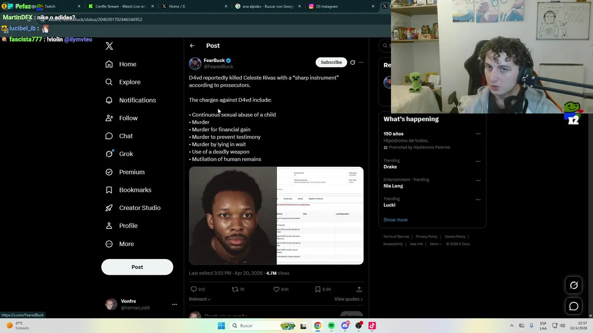Screen dimensions: 593x333
Task: Click the Grok icon next to Subscribe
Action: pyautogui.click(x=353, y=62)
